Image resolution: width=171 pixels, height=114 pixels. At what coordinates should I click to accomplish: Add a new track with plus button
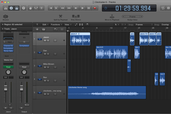pos(37,29)
